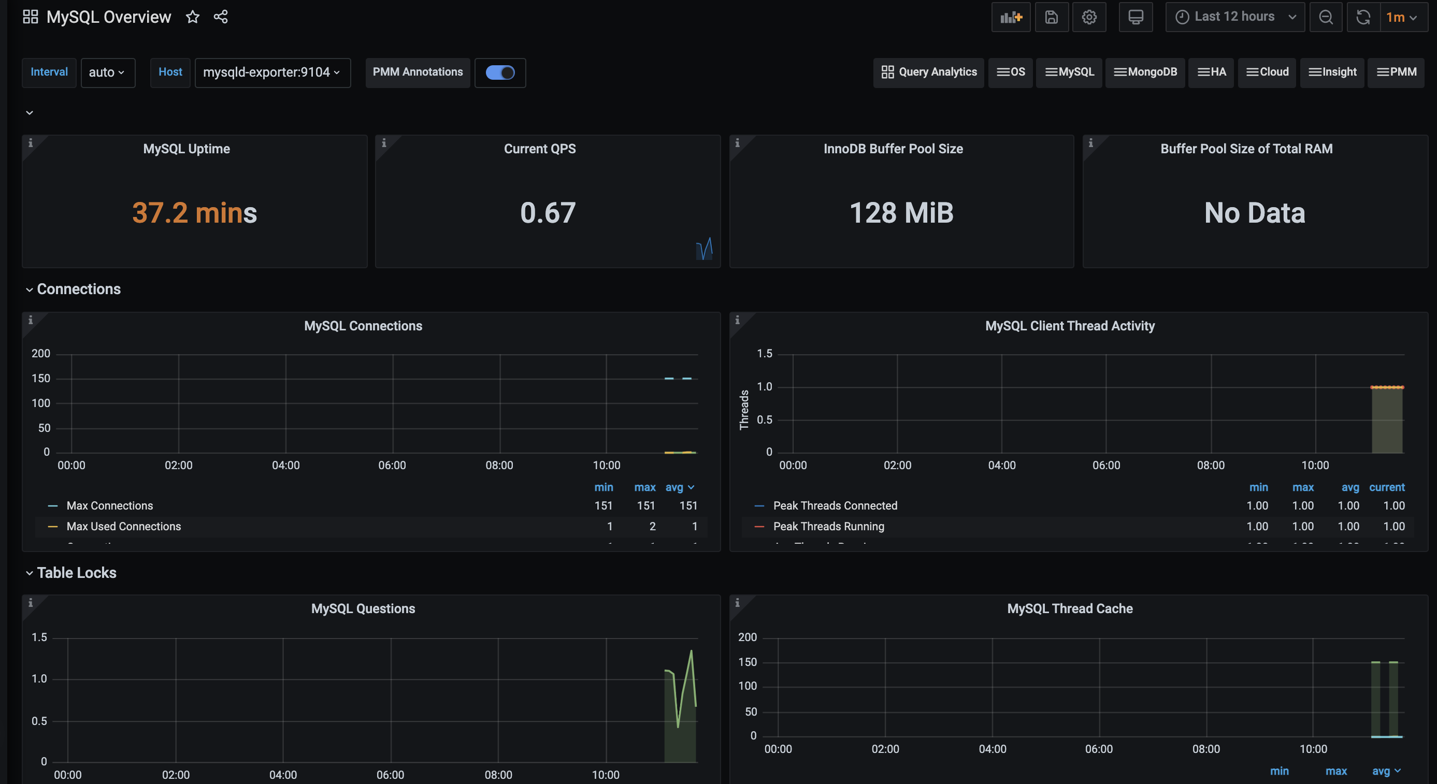
Task: Click the 37.2 mins uptime value
Action: pos(195,213)
